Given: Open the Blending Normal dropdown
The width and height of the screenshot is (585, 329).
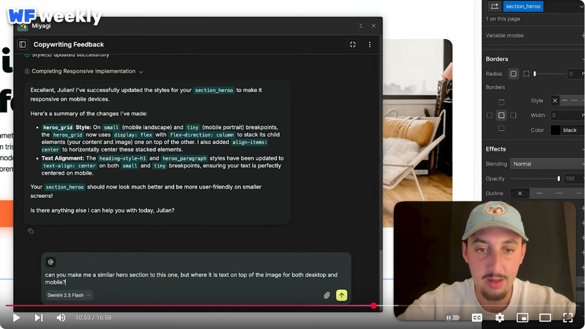Looking at the screenshot, I should [547, 164].
